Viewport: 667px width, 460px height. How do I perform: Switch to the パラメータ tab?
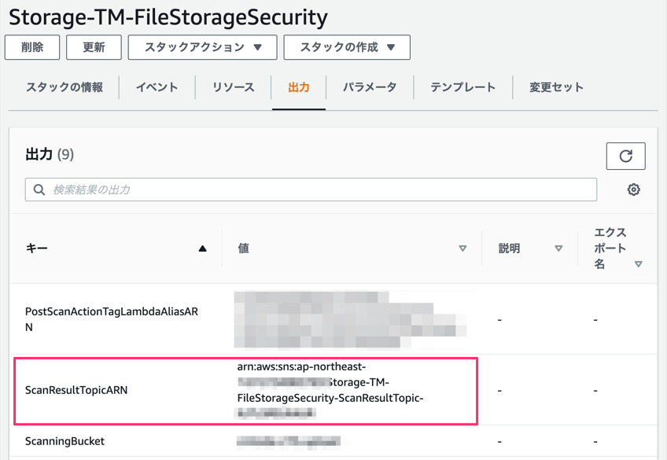pos(371,88)
